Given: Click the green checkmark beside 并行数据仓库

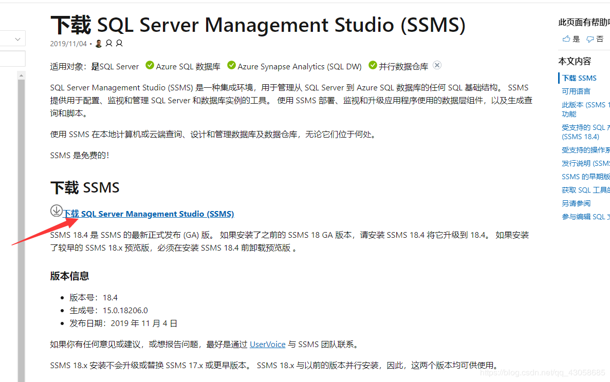Looking at the screenshot, I should point(373,66).
